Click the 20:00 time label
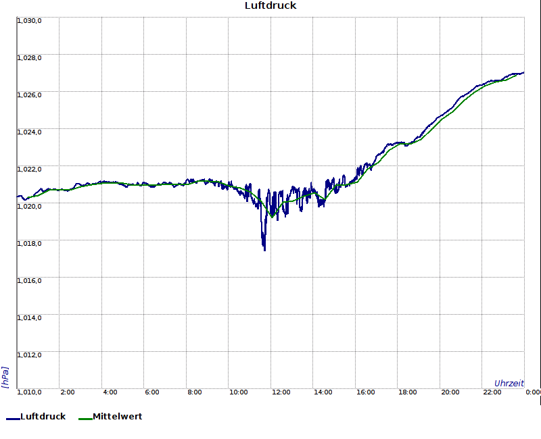 point(450,392)
